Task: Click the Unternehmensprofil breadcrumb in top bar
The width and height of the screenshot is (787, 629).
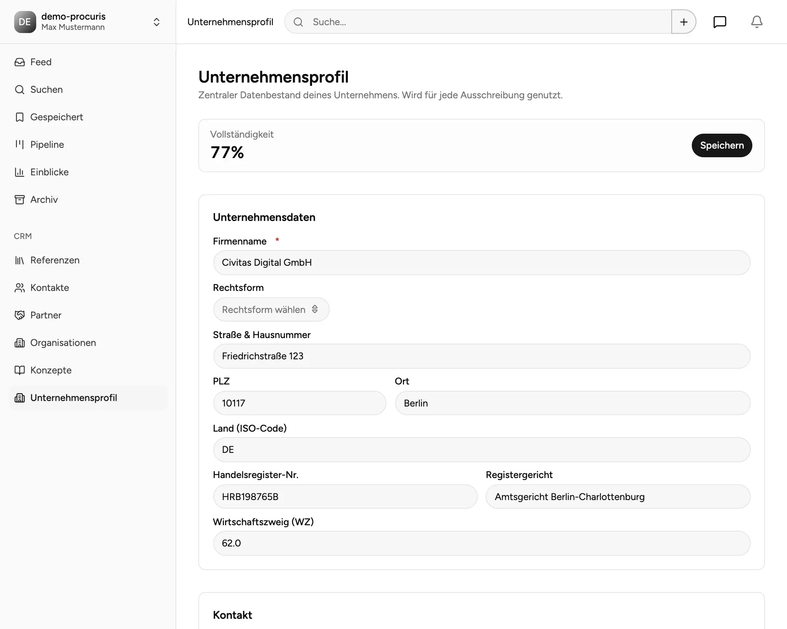Action: 230,22
